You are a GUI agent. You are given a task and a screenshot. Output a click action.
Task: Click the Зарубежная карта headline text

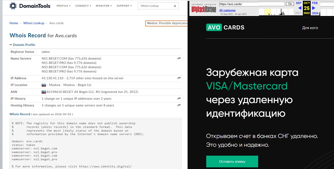click(x=252, y=73)
